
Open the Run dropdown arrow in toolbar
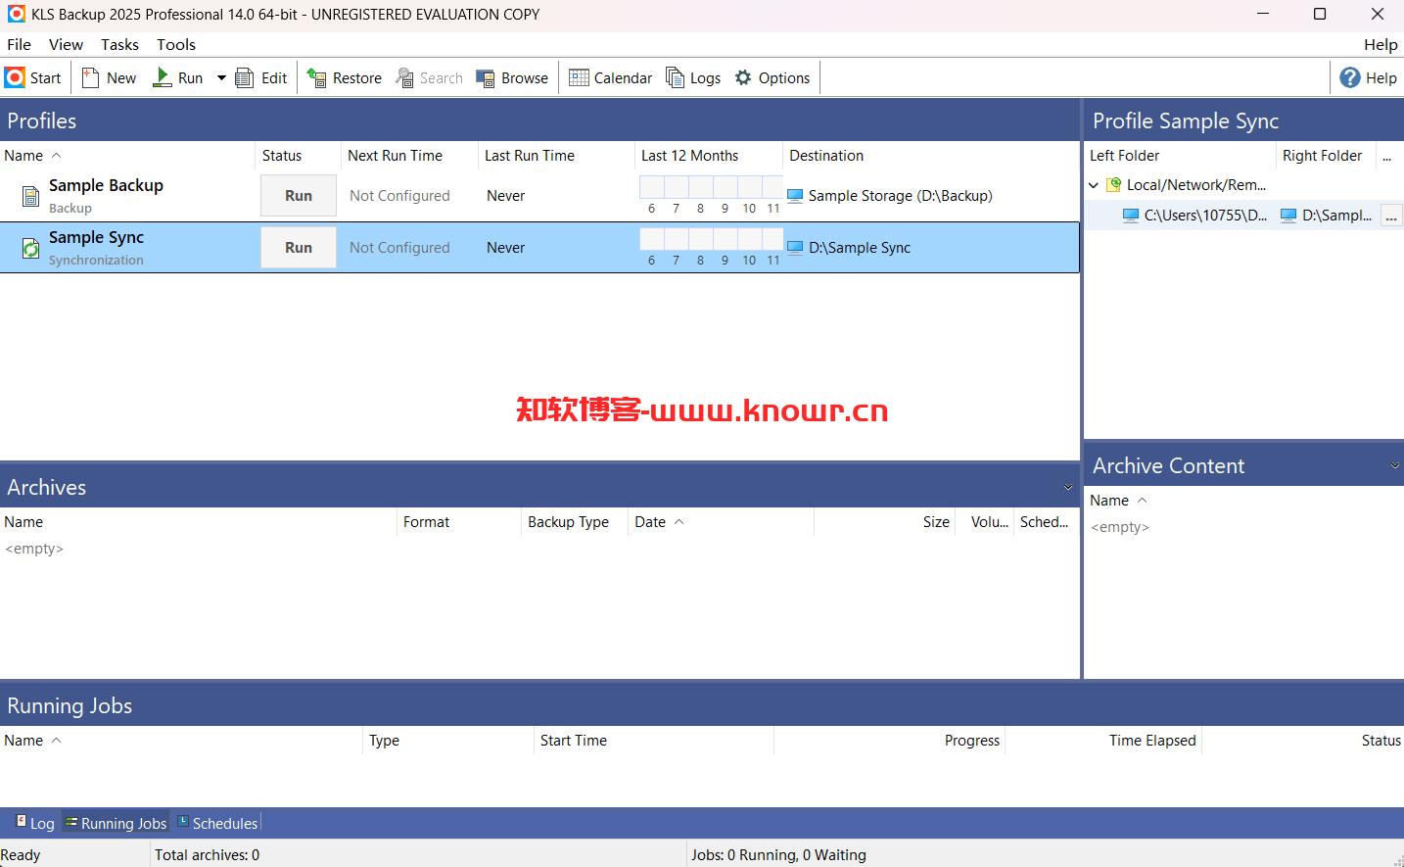221,77
